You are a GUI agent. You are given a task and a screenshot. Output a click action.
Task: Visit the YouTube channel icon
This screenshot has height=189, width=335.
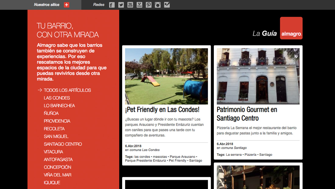click(x=130, y=5)
